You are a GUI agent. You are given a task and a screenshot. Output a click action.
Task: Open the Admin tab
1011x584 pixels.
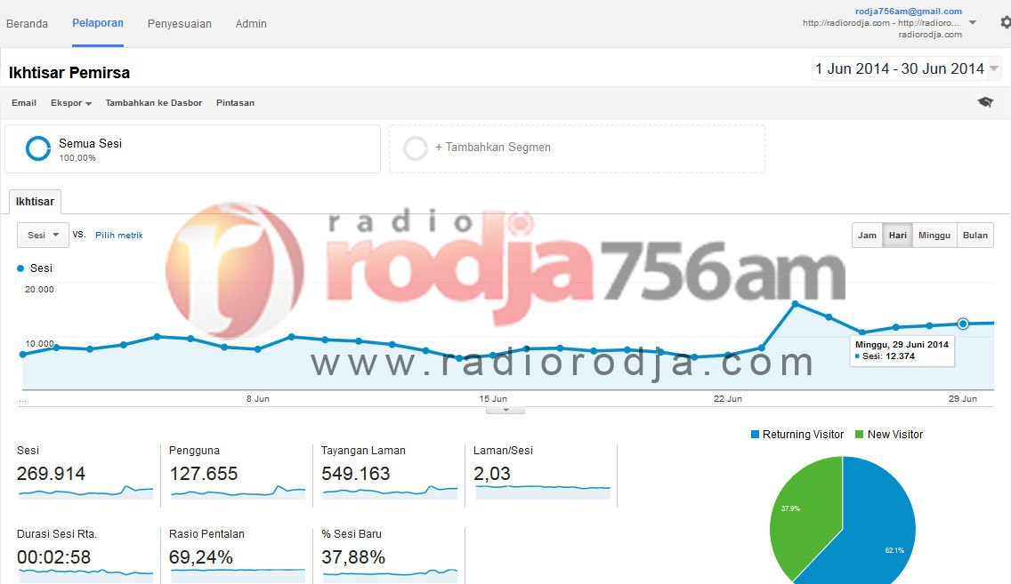click(x=251, y=23)
